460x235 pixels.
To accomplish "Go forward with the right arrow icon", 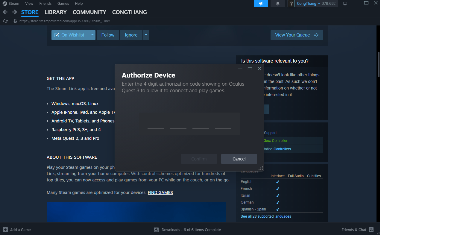I will pos(15,12).
